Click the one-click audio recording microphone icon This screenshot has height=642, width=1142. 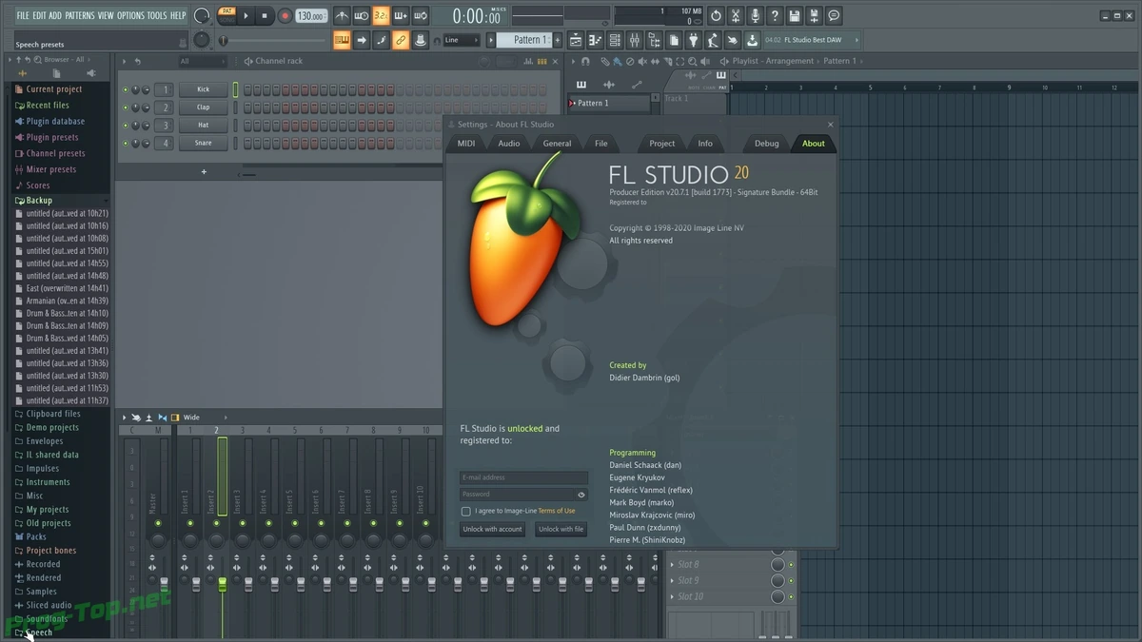point(756,15)
